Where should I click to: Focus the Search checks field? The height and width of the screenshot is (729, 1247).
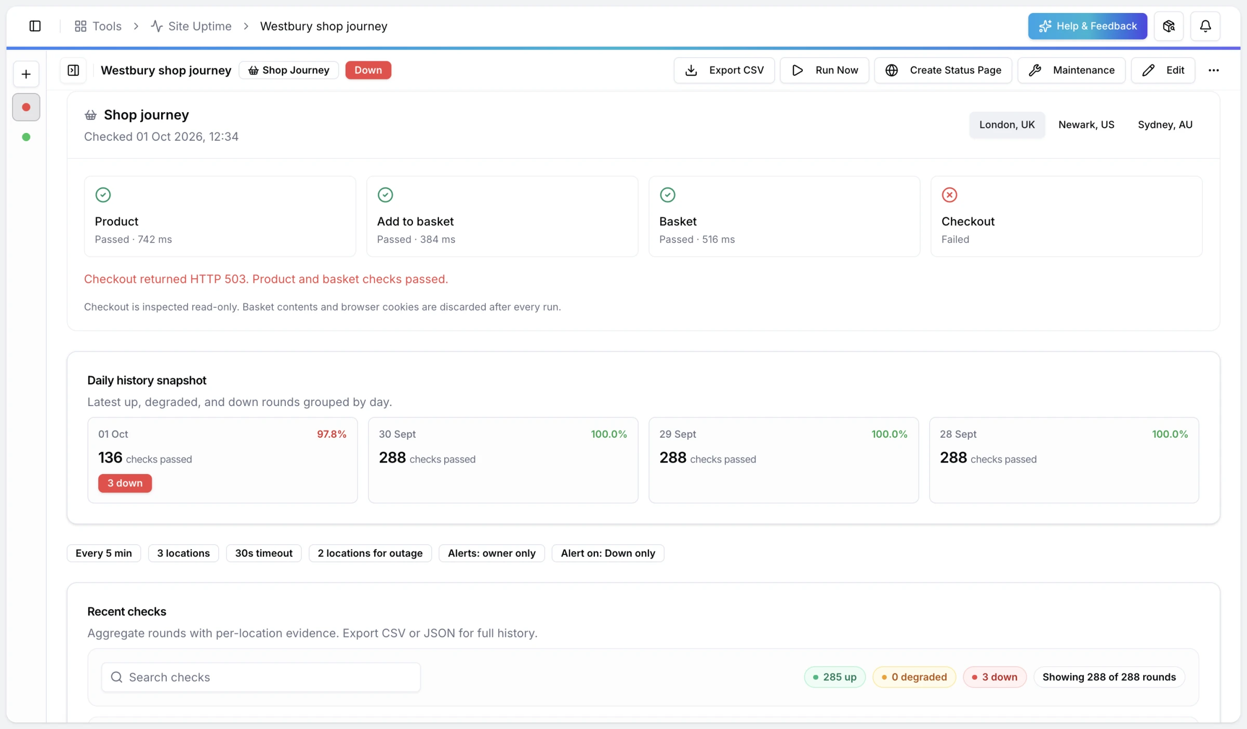[261, 677]
